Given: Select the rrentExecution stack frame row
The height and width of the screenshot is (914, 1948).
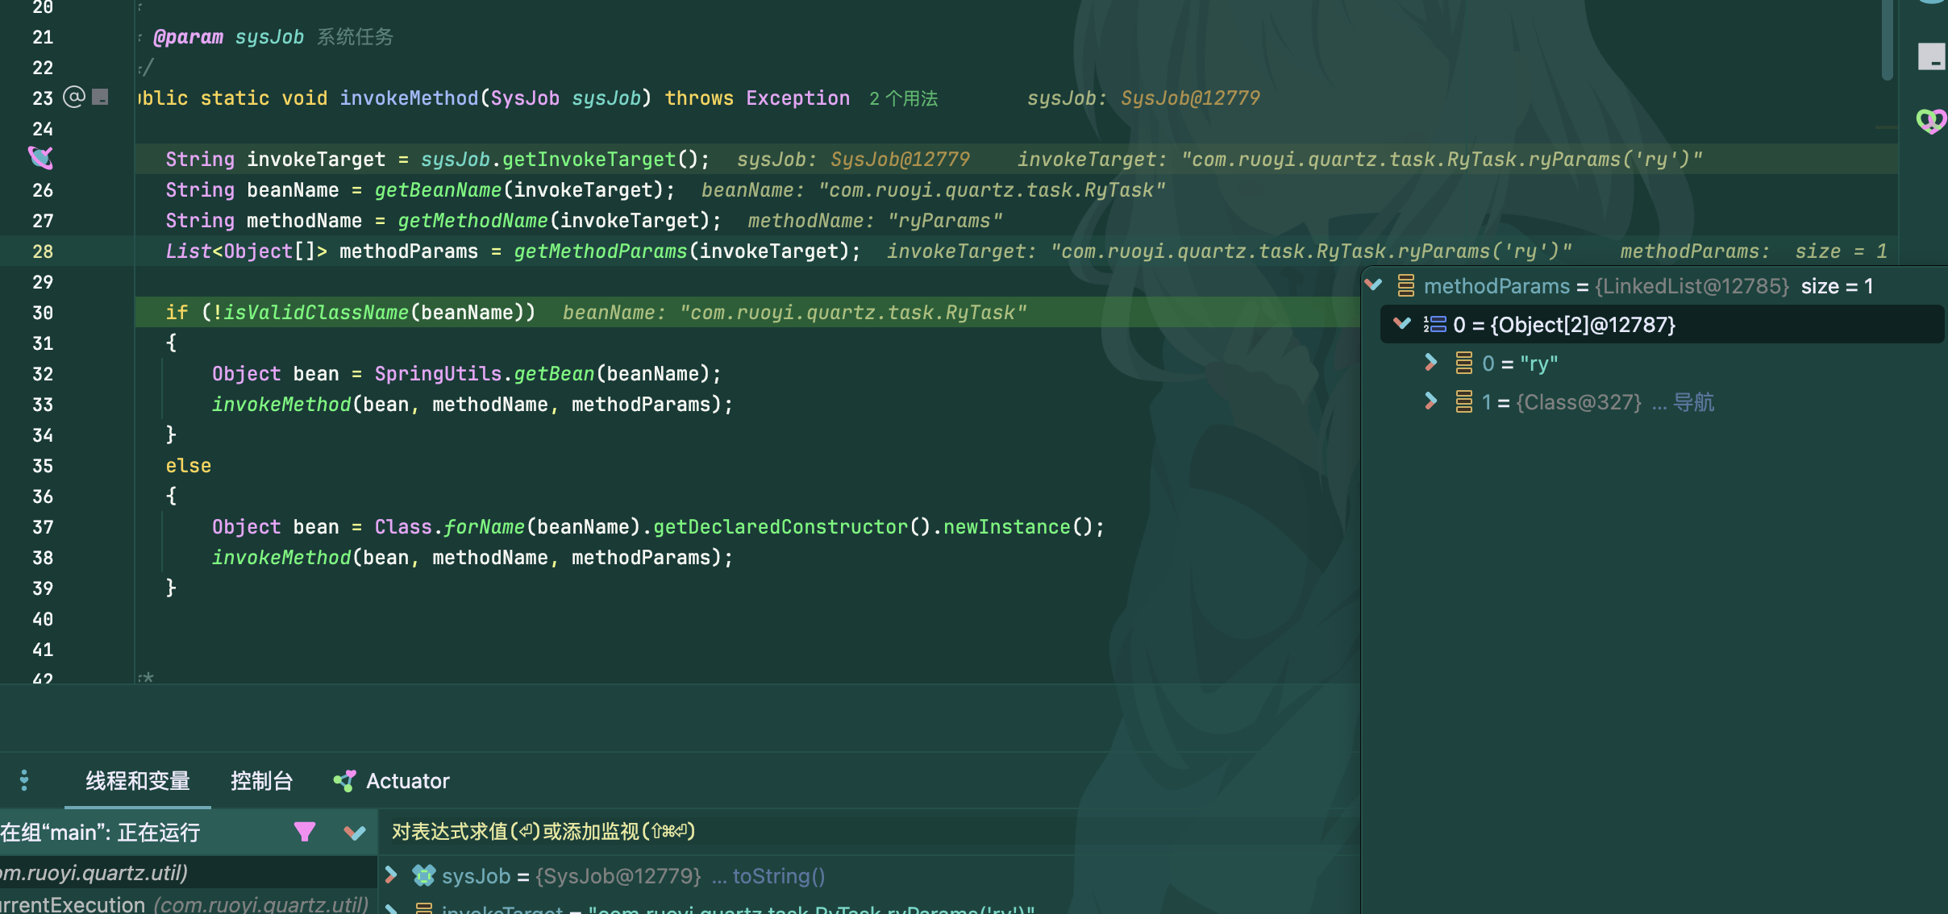Looking at the screenshot, I should click(188, 904).
